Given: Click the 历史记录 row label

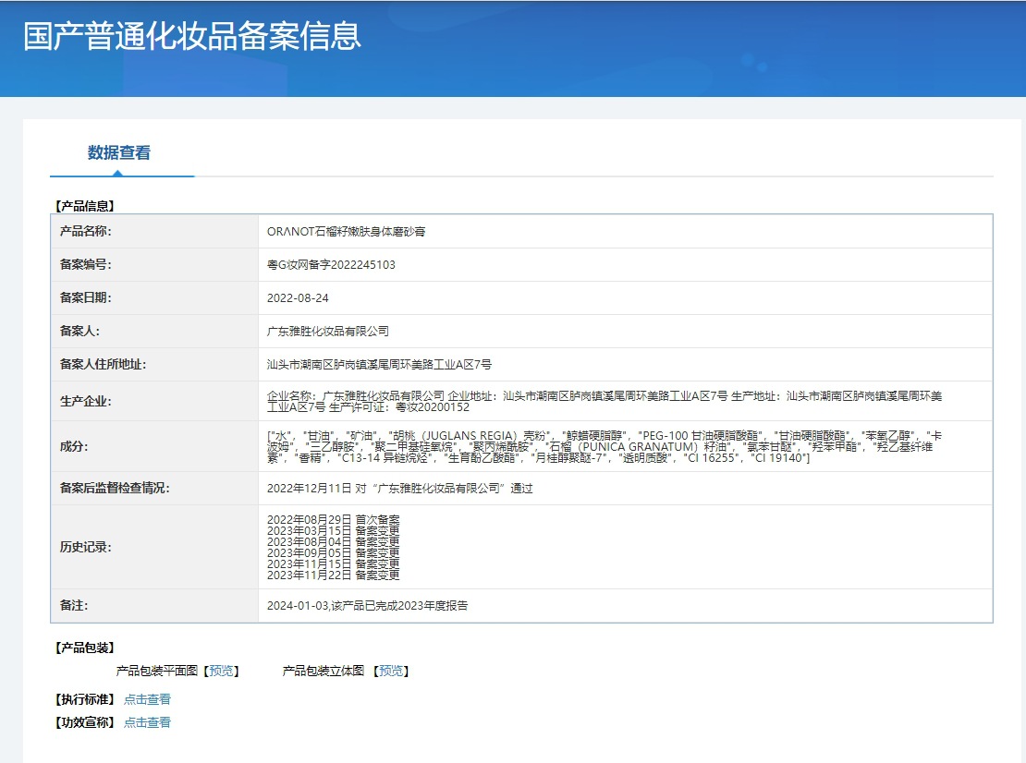Looking at the screenshot, I should (x=86, y=547).
